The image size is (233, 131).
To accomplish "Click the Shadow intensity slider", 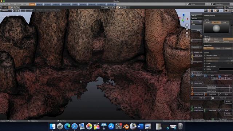I will pos(218,61).
